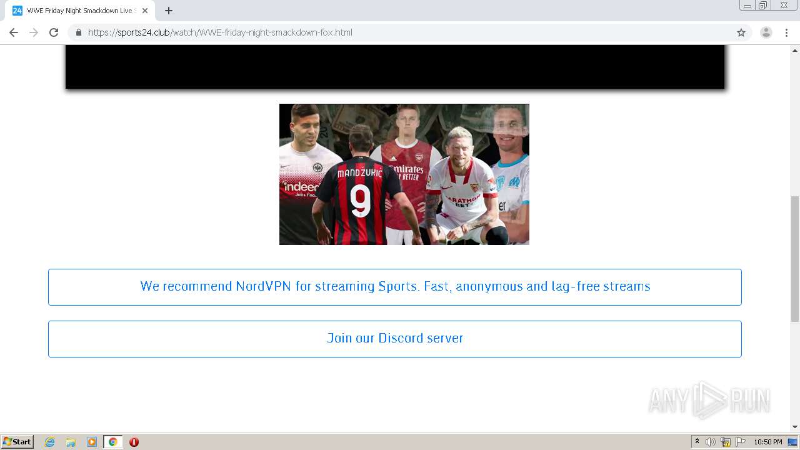Open Windows Explorer folder from taskbar
The height and width of the screenshot is (450, 800).
pos(71,442)
